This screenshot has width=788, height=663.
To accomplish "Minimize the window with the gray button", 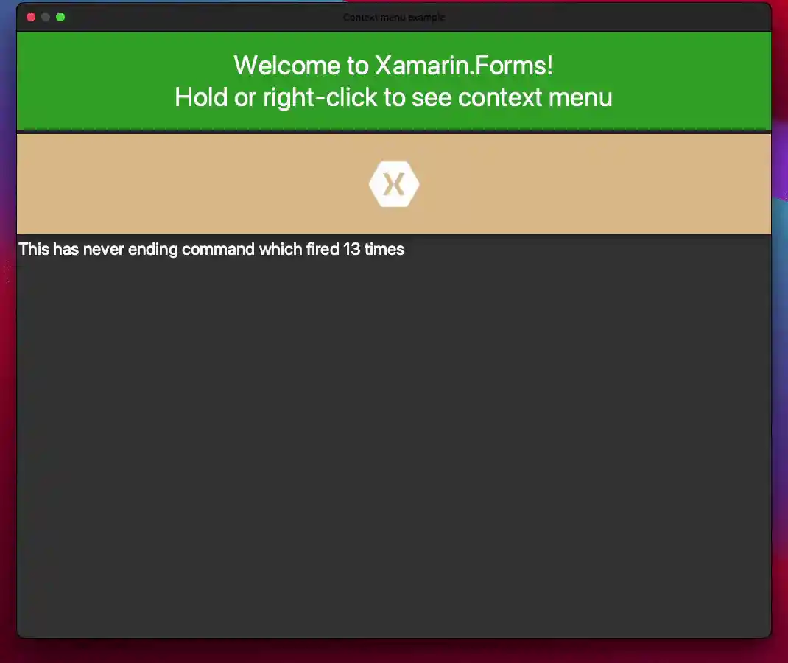I will click(x=45, y=17).
